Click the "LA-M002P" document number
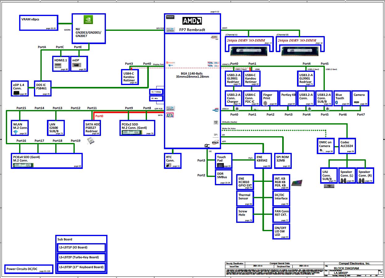Screen dimensions: 385x278 click(x=341, y=273)
